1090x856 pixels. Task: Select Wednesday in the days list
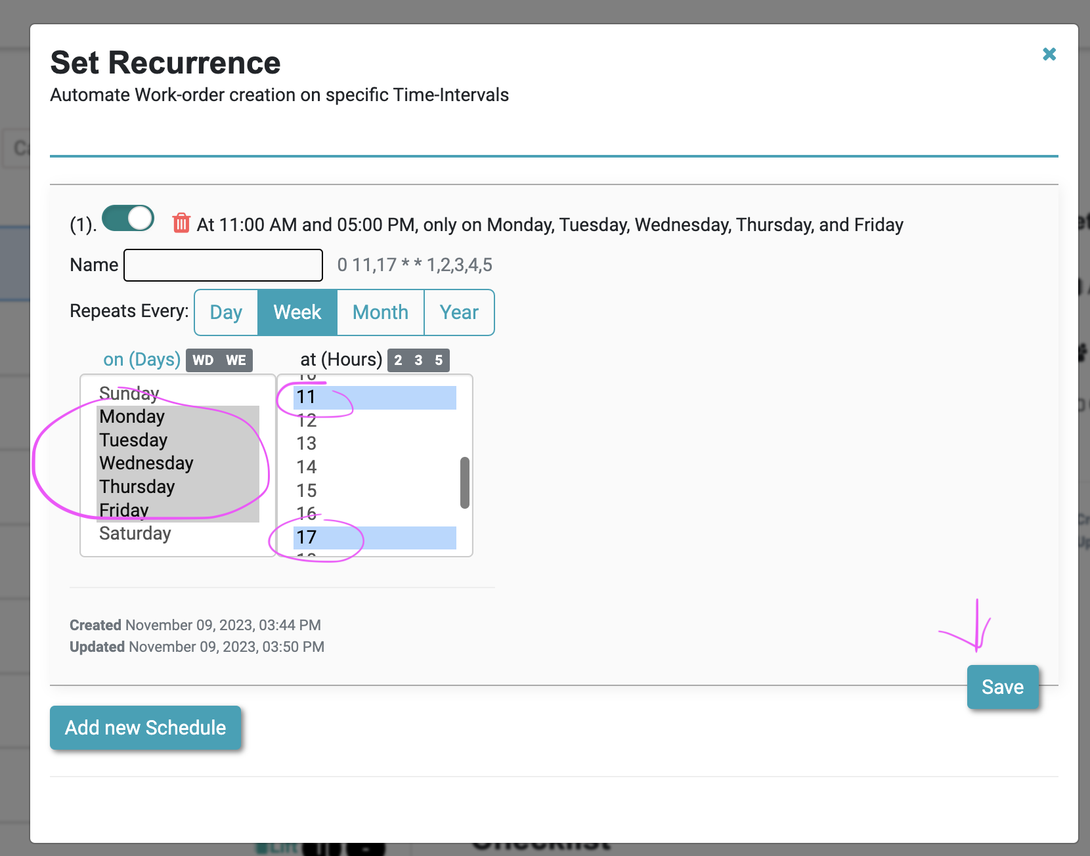(146, 463)
